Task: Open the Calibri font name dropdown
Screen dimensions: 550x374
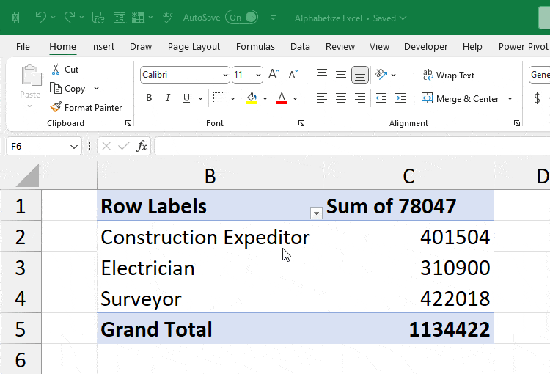Action: point(226,75)
